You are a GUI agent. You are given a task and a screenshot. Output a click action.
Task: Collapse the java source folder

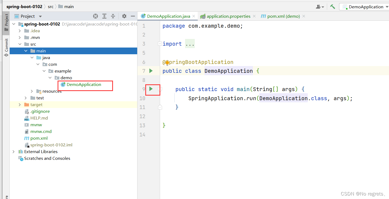click(32, 58)
